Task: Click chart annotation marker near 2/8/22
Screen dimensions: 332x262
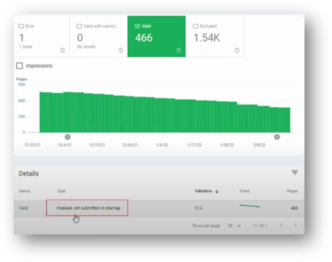Action: [x=277, y=137]
